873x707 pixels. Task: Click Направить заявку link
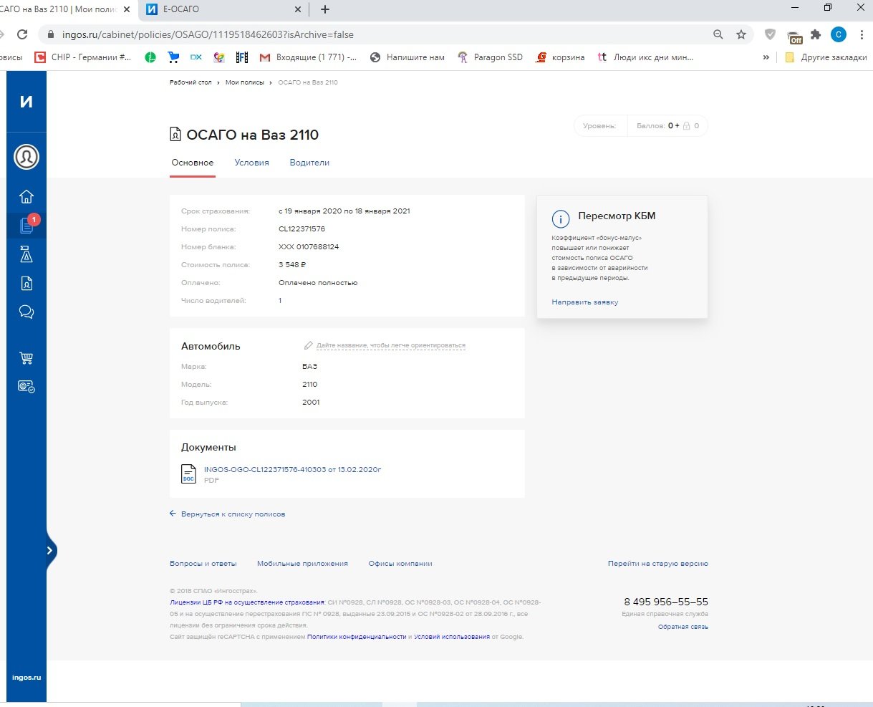pos(585,302)
